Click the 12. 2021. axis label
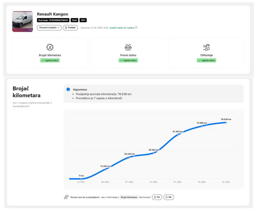Viewport: 257px width, 215px height. (x=81, y=182)
